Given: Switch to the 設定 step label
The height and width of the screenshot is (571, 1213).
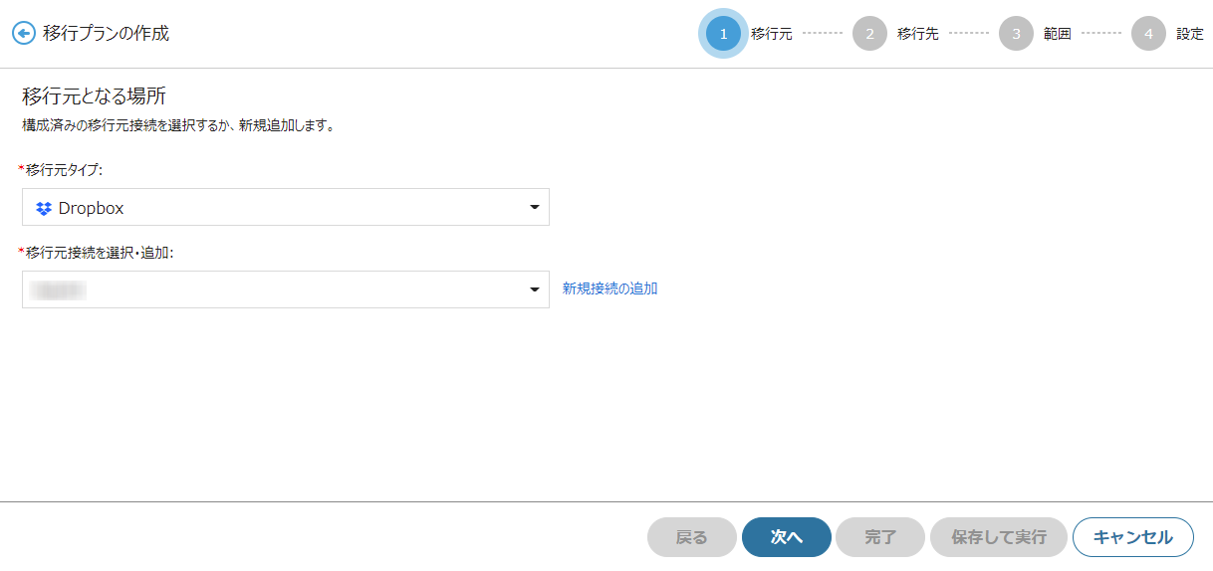Looking at the screenshot, I should click(1190, 34).
